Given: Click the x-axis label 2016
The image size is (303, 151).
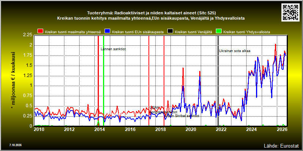Looking at the screenshot, I should coord(130,129).
